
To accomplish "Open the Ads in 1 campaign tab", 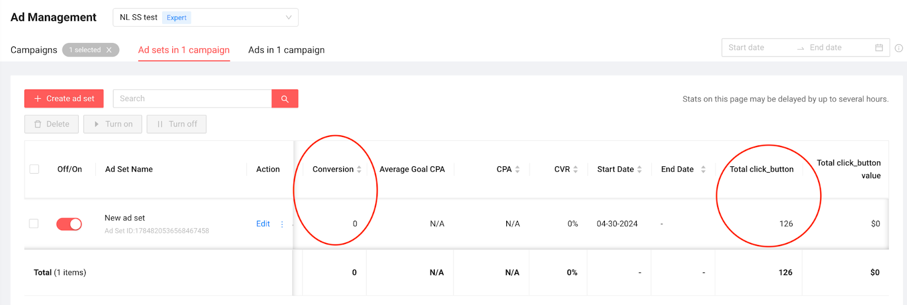I will pos(286,50).
